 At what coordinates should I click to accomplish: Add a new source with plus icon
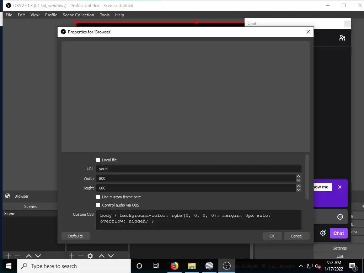72,256
